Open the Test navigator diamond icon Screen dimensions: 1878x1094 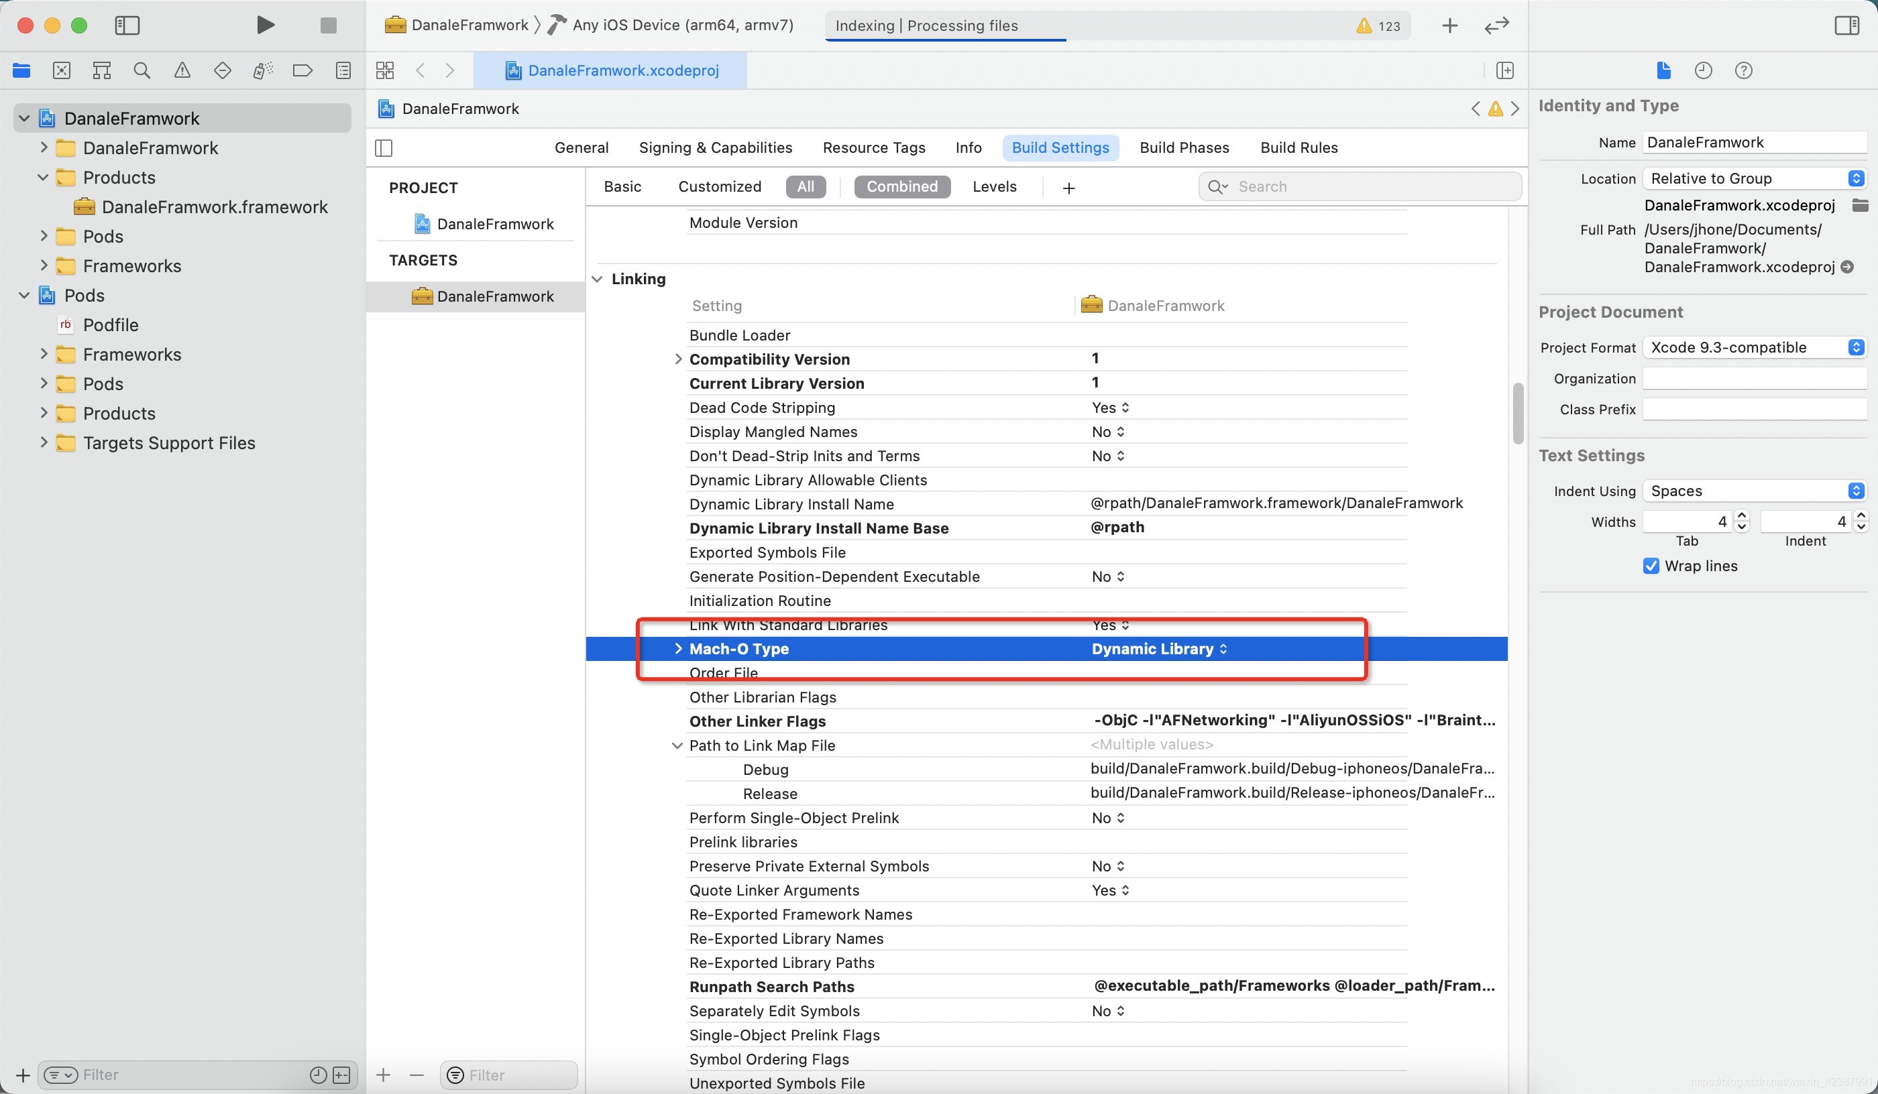222,71
